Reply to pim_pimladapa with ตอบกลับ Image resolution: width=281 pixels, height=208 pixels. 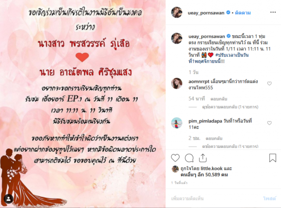coord(214,139)
